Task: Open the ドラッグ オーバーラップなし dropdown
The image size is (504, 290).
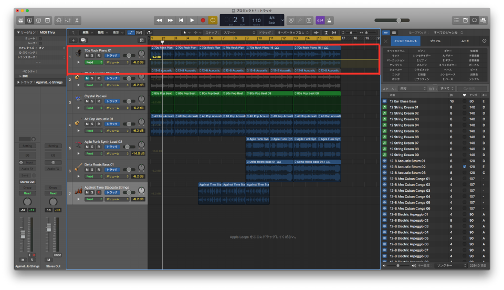Action: 292,33
